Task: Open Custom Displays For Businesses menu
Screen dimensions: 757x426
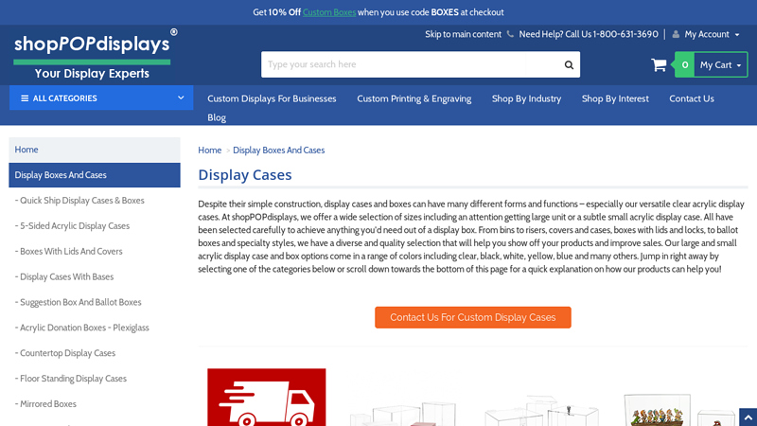Action: click(272, 98)
